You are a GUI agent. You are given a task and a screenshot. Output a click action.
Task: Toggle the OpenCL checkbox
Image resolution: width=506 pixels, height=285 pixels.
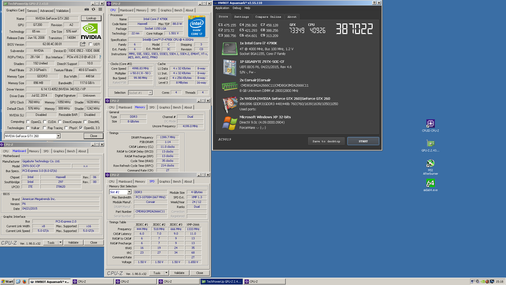coord(28,122)
